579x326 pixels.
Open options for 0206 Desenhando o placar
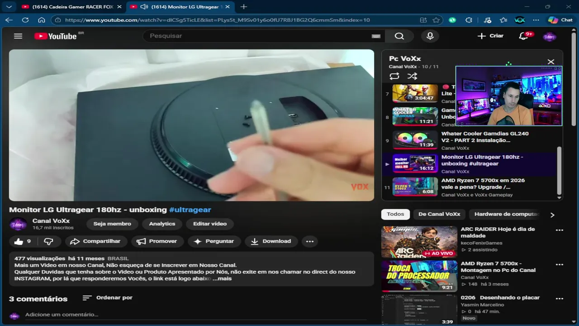tap(560, 299)
